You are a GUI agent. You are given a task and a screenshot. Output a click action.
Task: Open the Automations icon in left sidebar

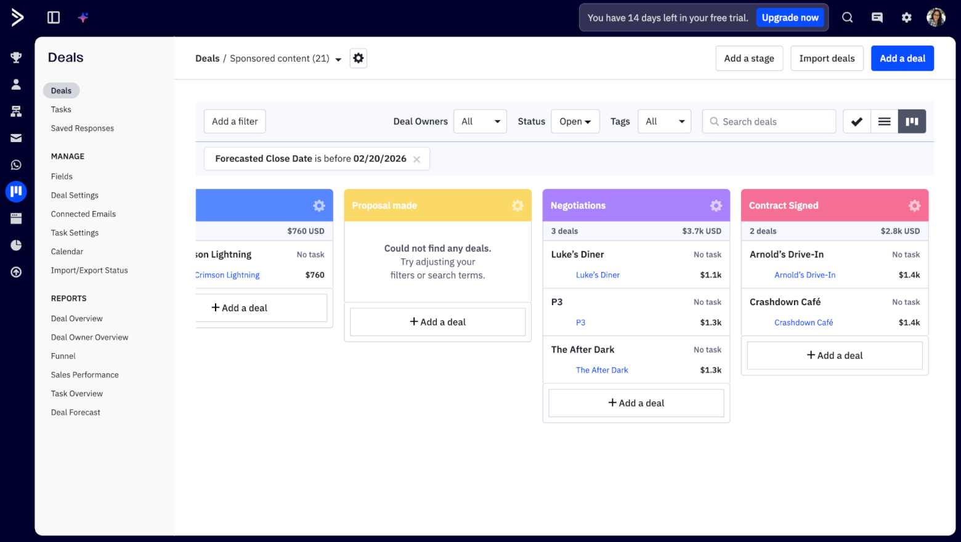16,111
